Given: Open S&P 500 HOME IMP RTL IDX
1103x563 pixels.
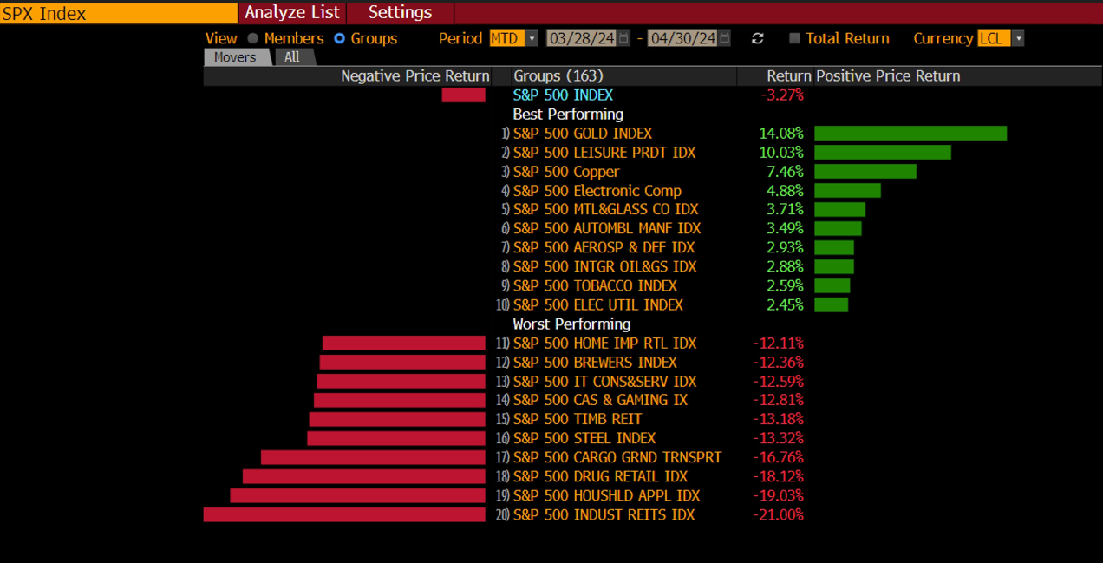Looking at the screenshot, I should (x=604, y=344).
